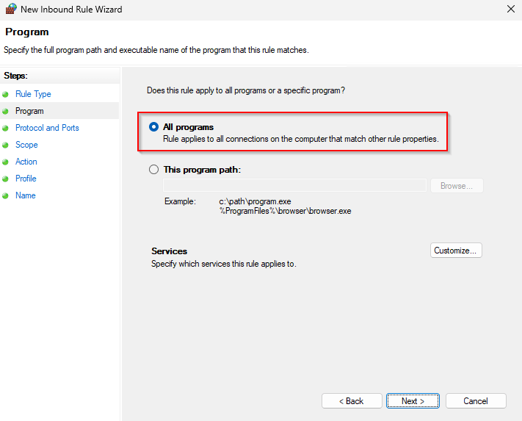
Task: Open the Protocol and Ports step label
Action: (47, 128)
